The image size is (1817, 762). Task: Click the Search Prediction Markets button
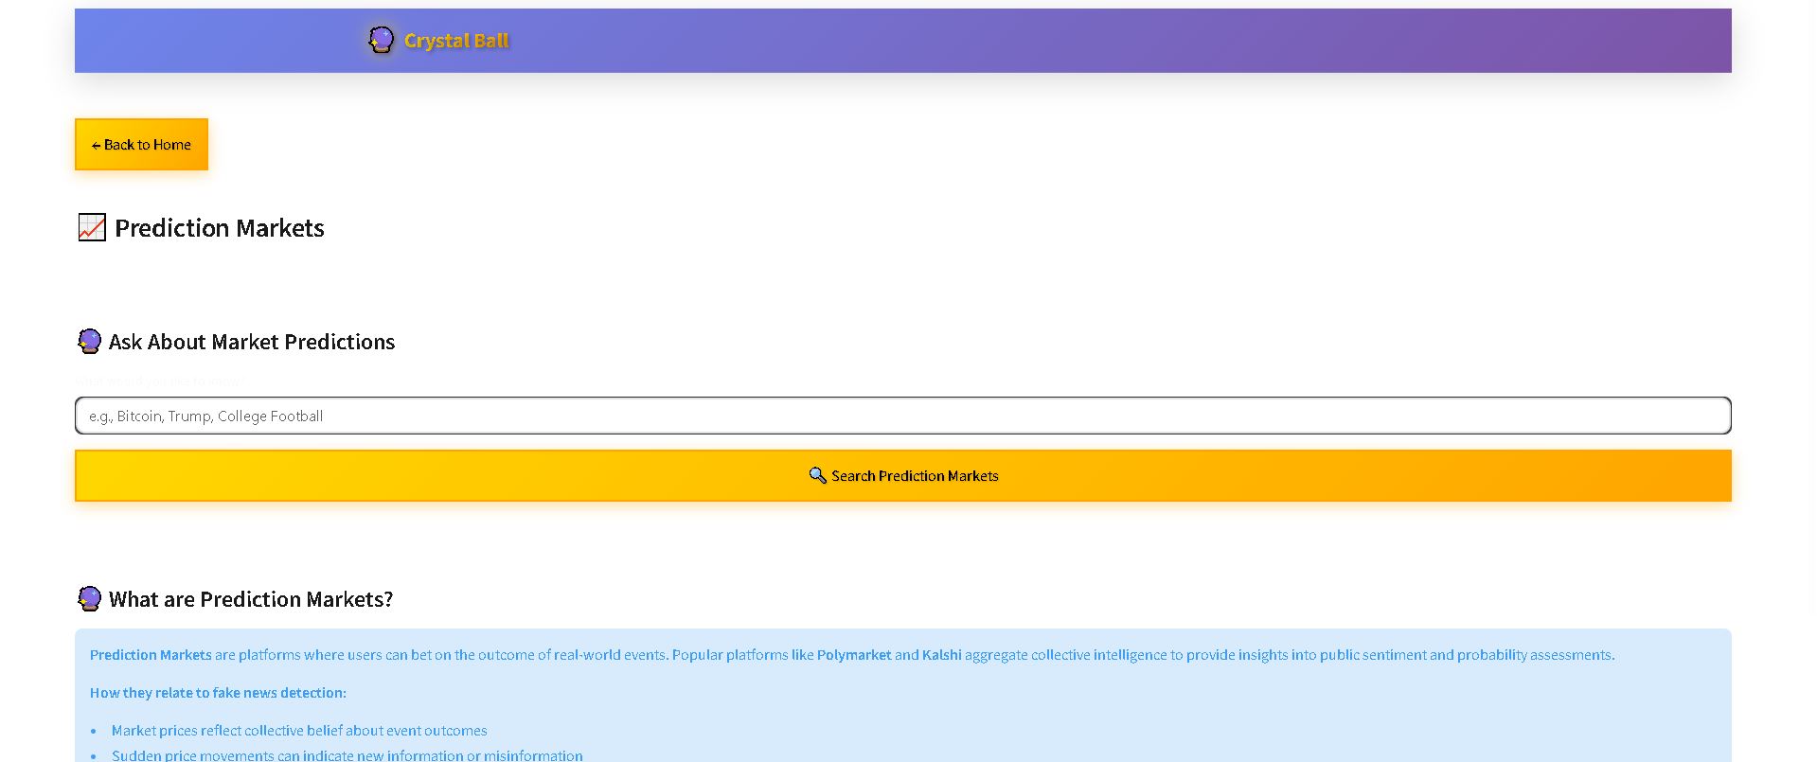(x=903, y=476)
